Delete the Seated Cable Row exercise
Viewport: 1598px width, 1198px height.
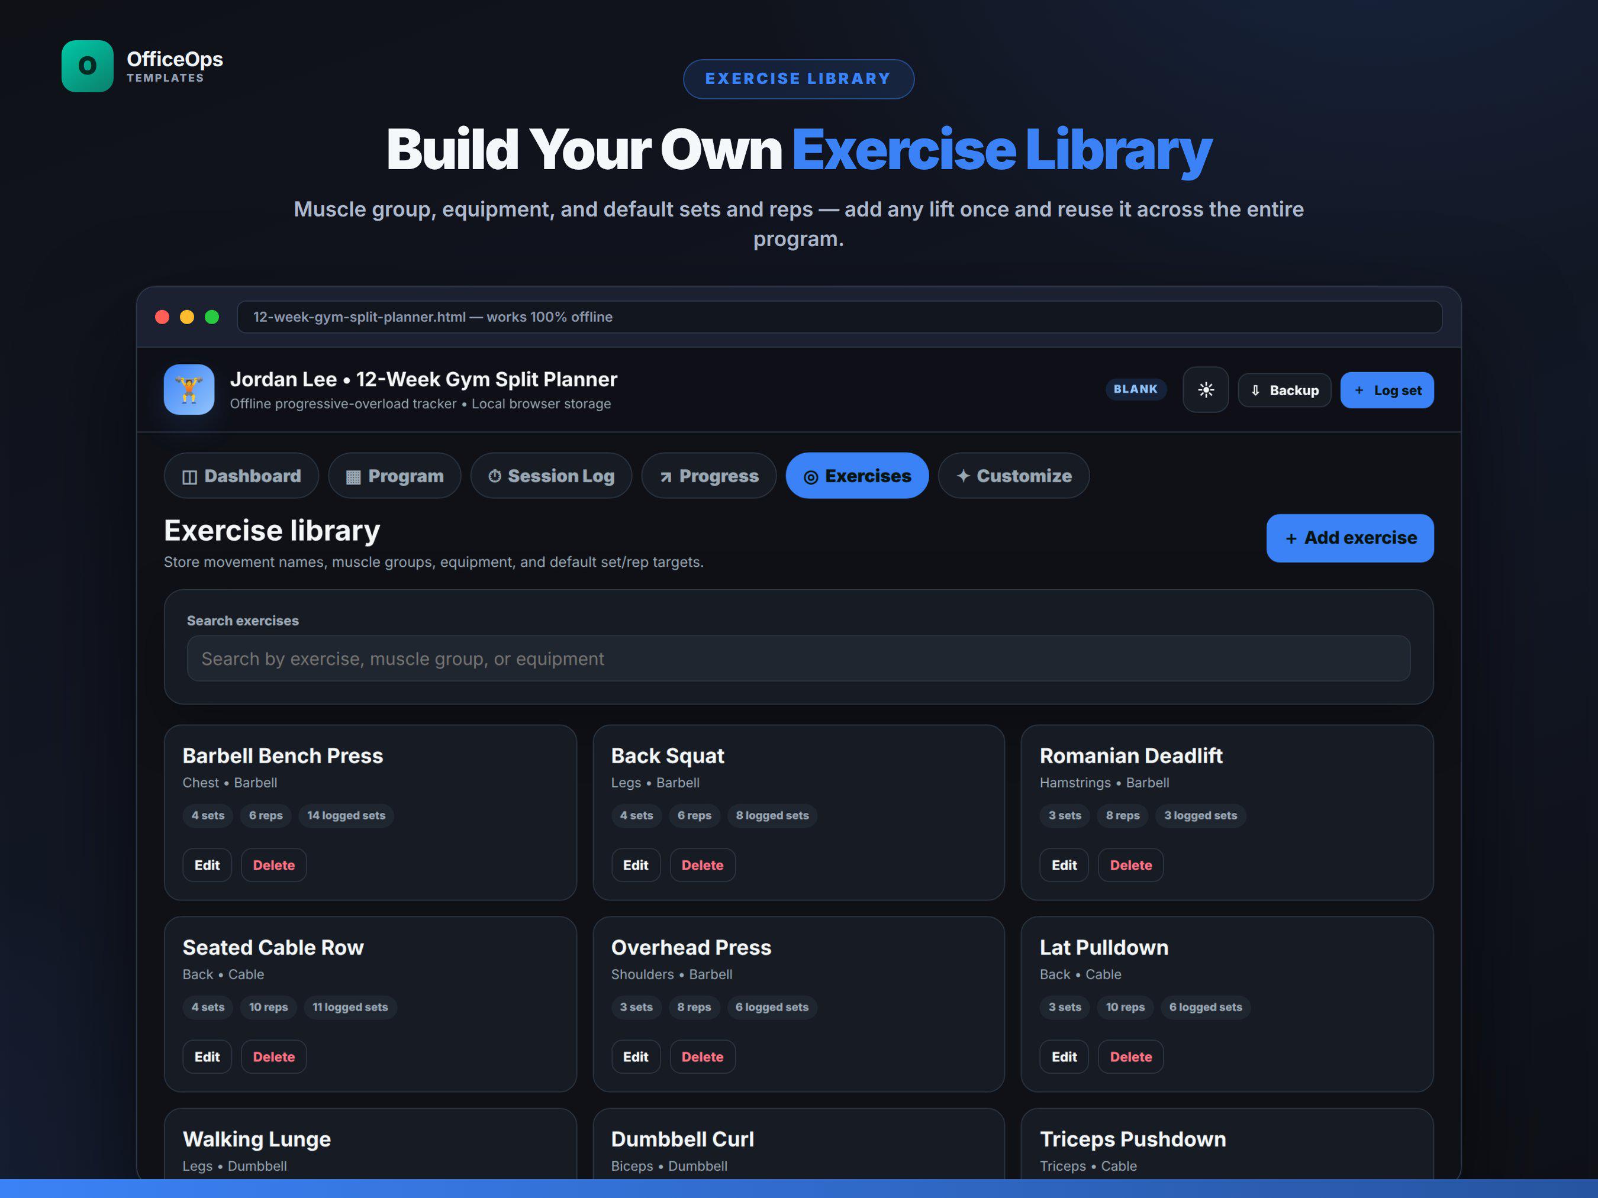274,1057
